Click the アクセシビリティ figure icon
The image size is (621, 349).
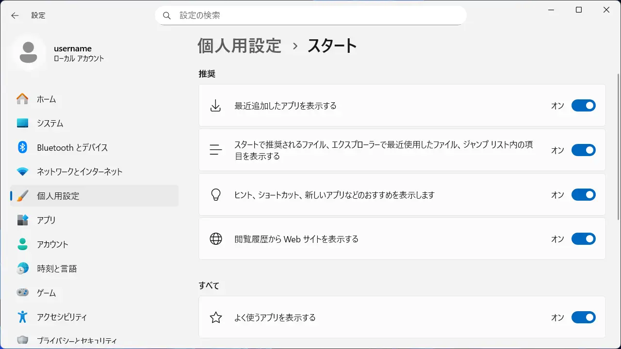point(22,317)
